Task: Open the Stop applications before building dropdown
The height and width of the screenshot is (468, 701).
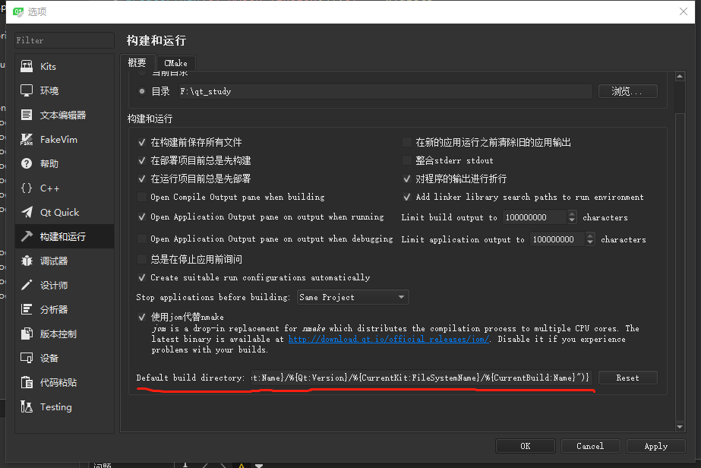Action: pyautogui.click(x=352, y=297)
